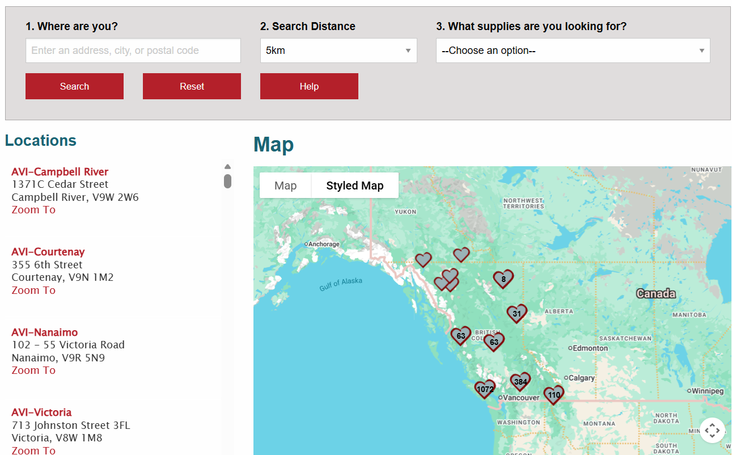Click the Gulf of Alaska map label
This screenshot has width=732, height=455.
(341, 284)
